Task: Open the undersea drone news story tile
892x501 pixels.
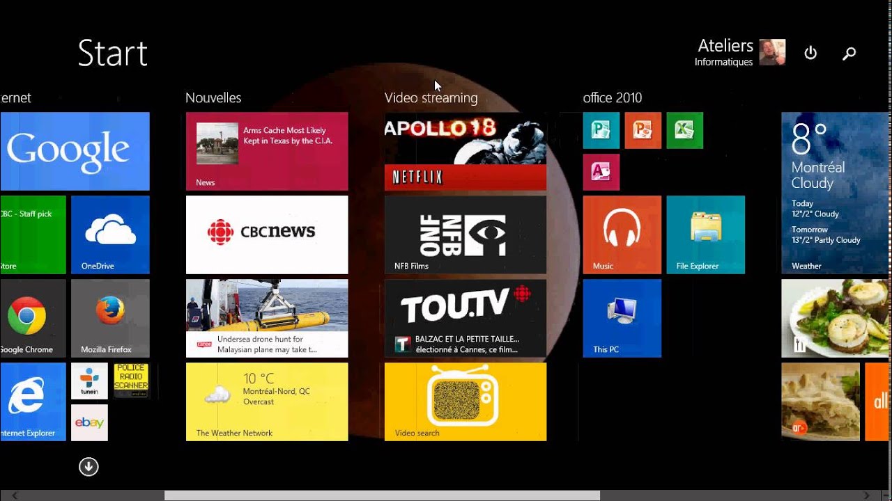Action: [x=267, y=318]
